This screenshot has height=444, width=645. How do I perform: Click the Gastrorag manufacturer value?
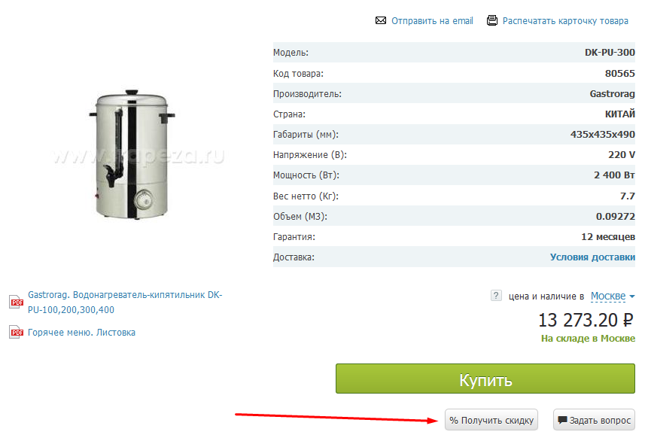click(x=612, y=94)
